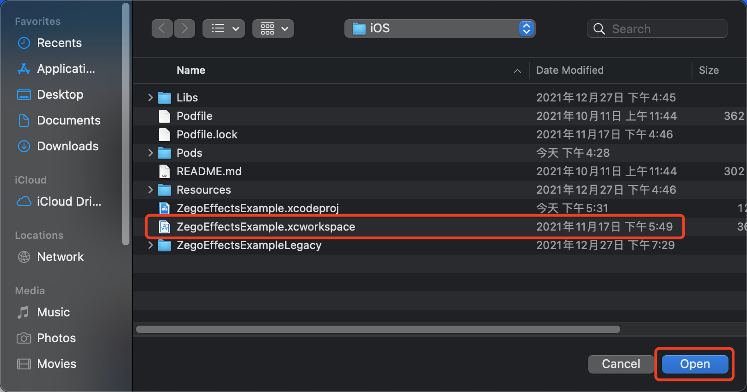Select the Resources folder icon

[x=165, y=190]
